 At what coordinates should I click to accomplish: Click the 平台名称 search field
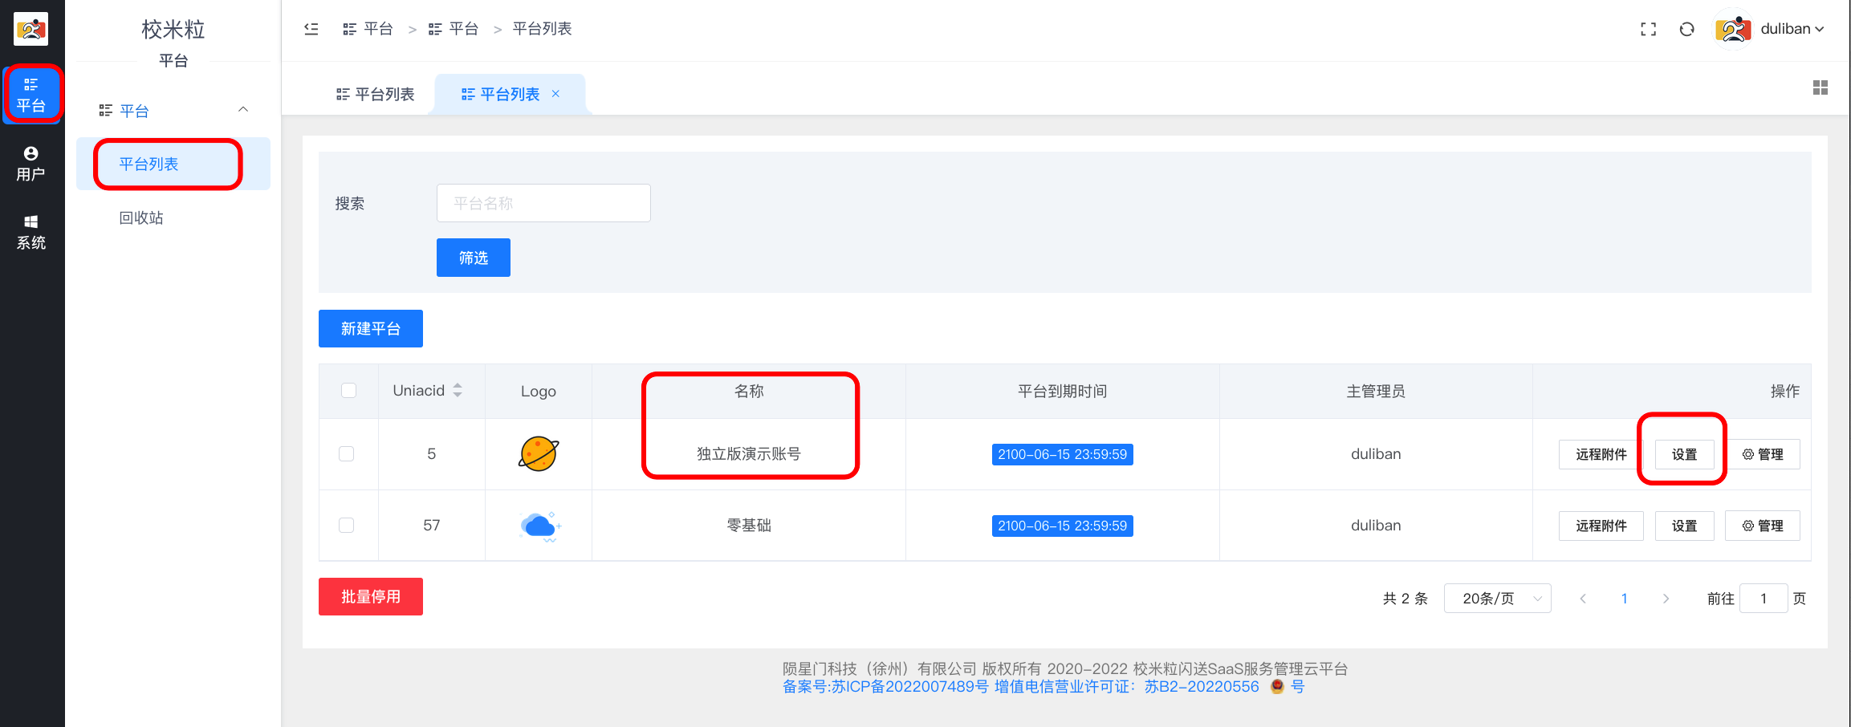(543, 203)
